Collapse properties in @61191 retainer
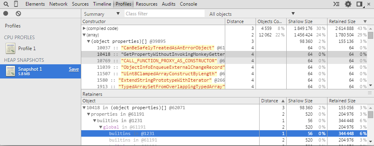374x146 pixels. [x=88, y=114]
